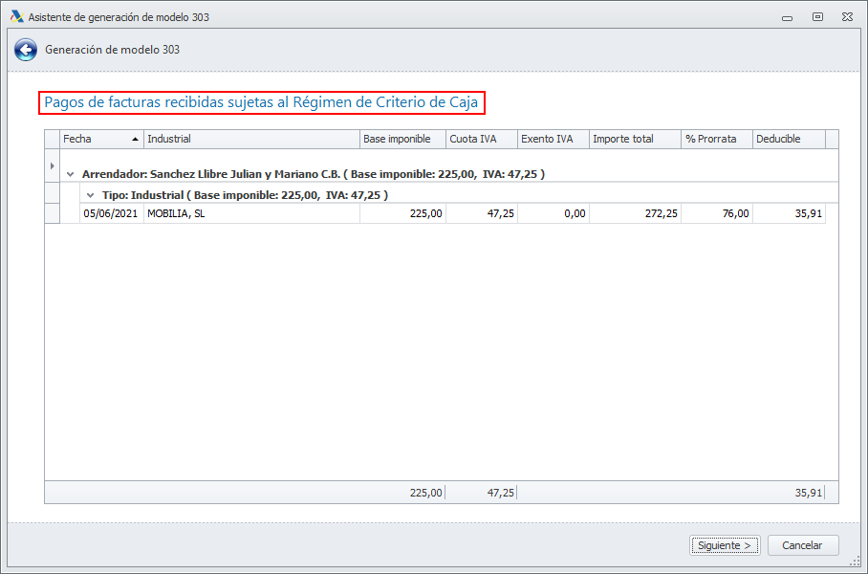Sort by the Fecha column header
The image size is (868, 574).
click(x=102, y=139)
